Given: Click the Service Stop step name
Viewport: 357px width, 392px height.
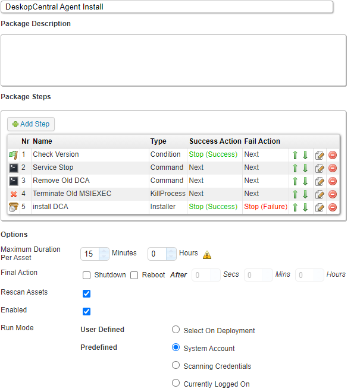Looking at the screenshot, I should coord(53,167).
